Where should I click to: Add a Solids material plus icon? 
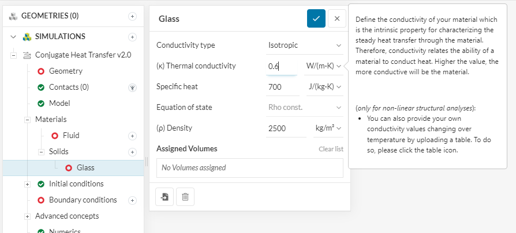click(x=132, y=152)
